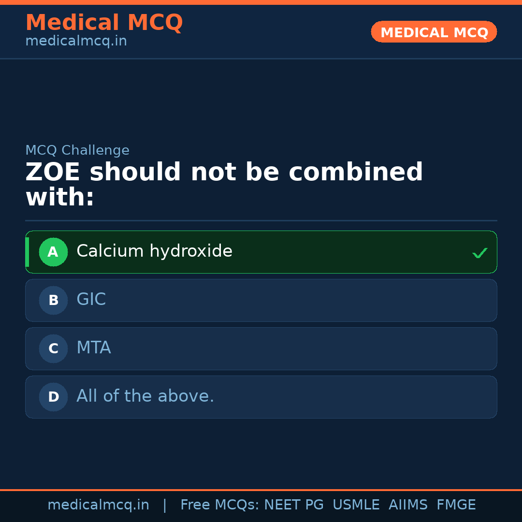Pick the "MTA" answer text

tap(93, 348)
